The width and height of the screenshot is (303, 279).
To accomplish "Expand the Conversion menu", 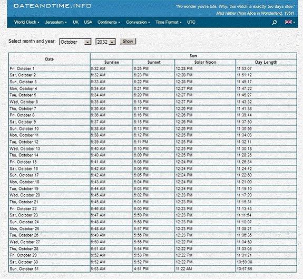I will 138,22.
